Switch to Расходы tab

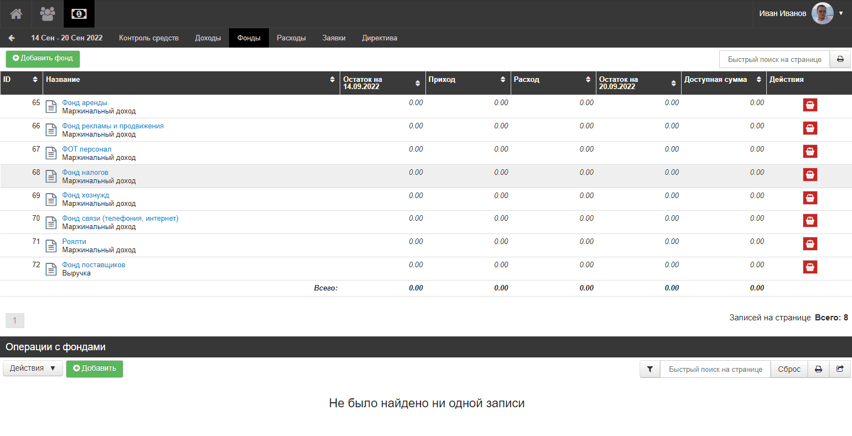point(291,38)
